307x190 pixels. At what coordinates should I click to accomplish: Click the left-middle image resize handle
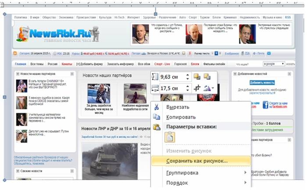5,97
